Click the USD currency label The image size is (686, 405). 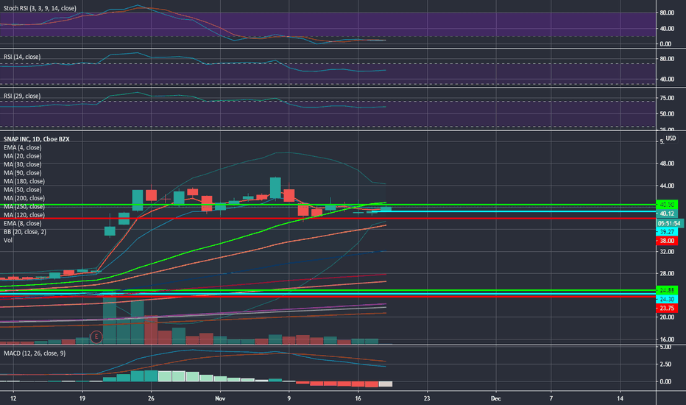(671, 138)
